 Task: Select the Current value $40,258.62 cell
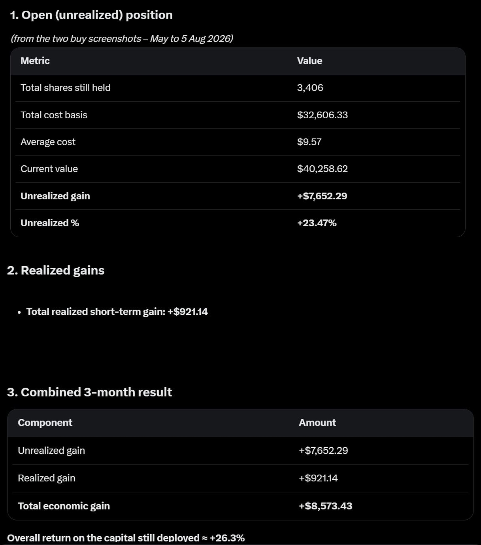tap(323, 169)
